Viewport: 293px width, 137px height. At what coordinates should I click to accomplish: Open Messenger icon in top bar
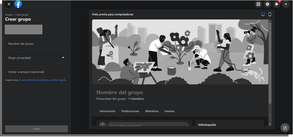tap(267, 4)
